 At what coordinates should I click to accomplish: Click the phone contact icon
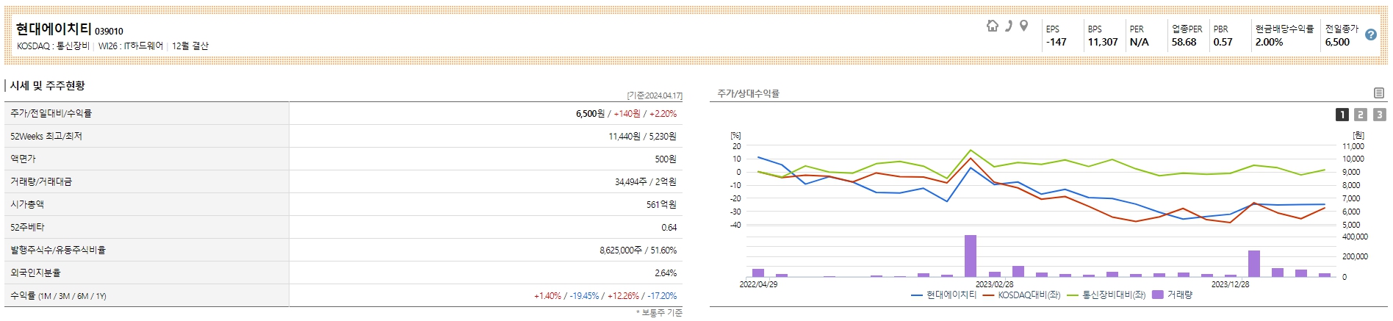point(1009,26)
